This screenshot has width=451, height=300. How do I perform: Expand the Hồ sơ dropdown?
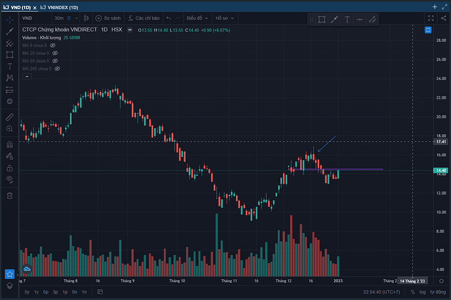(x=225, y=19)
